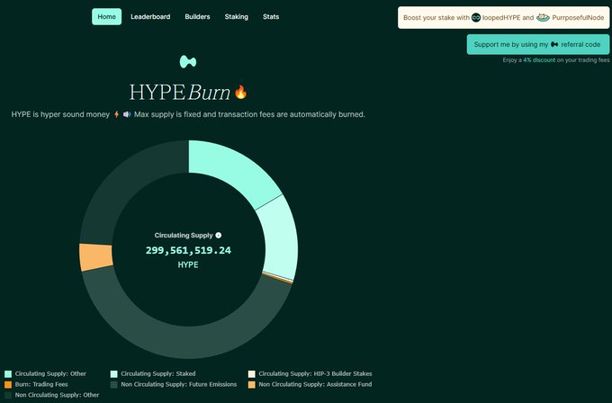Click the Hyperliquid logo above the title
The height and width of the screenshot is (403, 612).
188,62
